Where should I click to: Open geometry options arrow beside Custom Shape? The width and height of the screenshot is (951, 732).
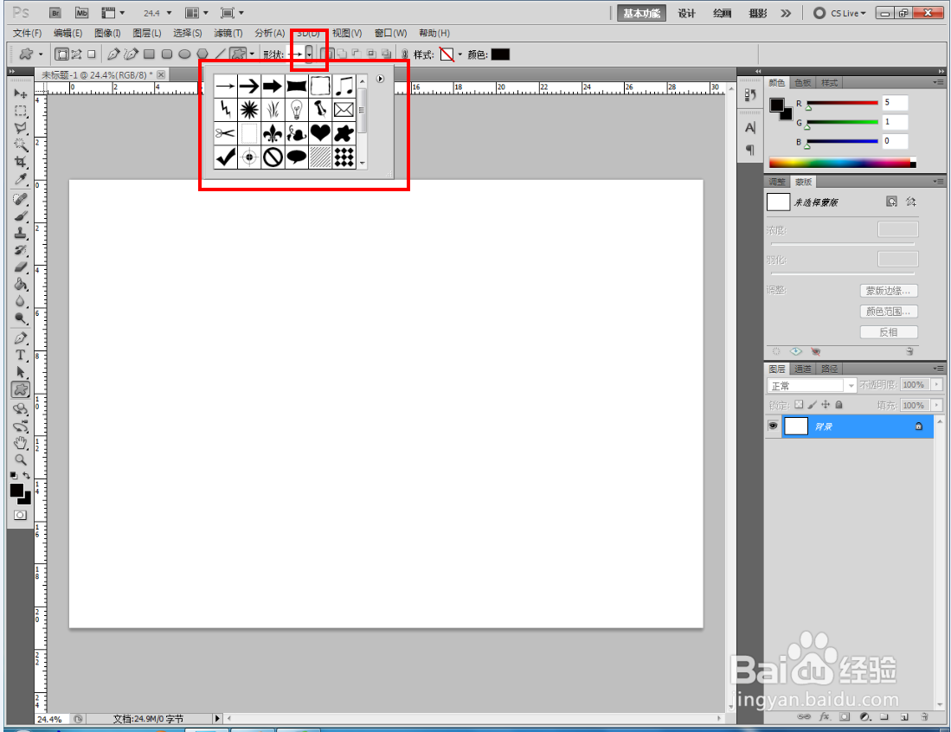253,55
